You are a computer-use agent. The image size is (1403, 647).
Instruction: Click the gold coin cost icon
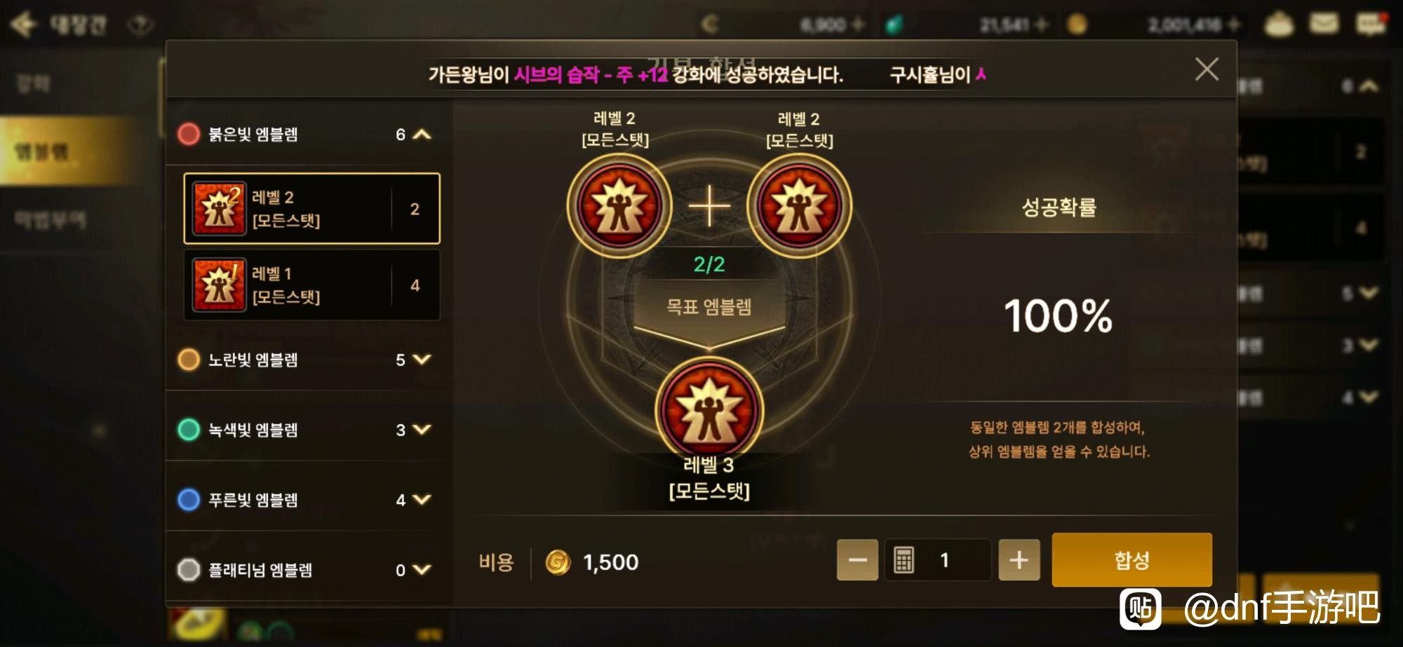pos(558,562)
